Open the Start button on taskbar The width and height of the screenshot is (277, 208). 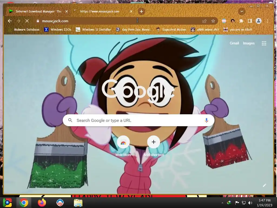(7, 203)
